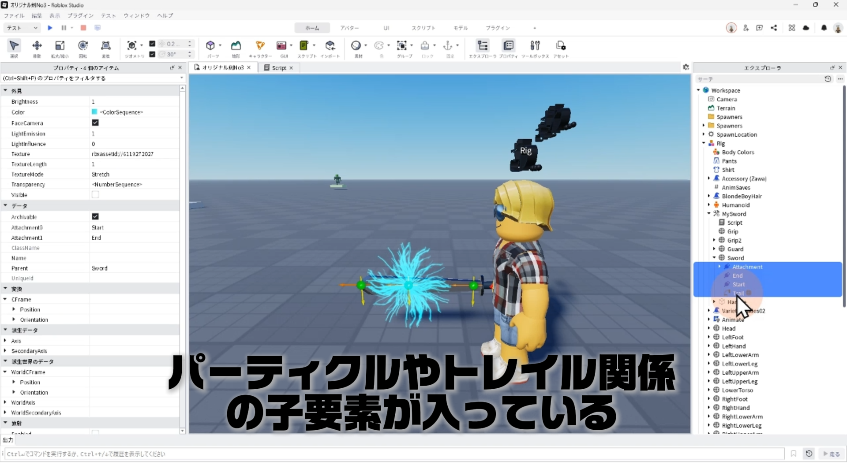The width and height of the screenshot is (847, 476).
Task: Click the 走る run command button
Action: 832,454
